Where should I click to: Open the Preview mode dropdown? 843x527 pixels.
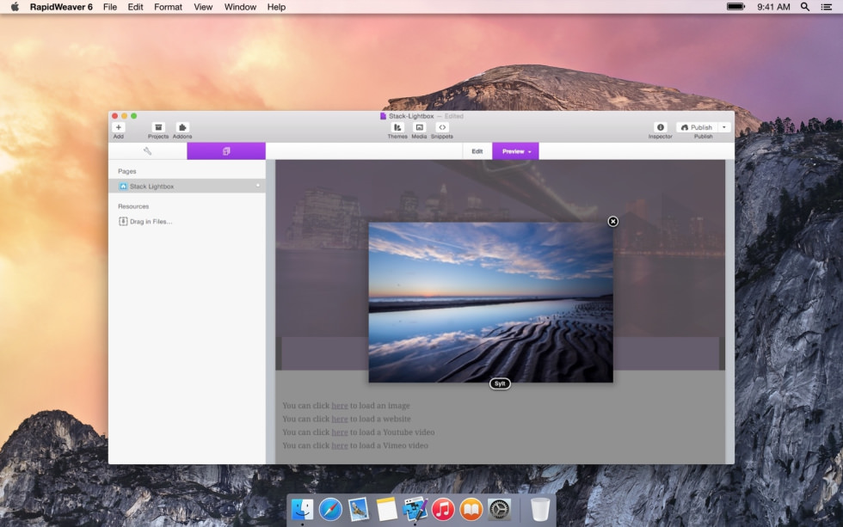pyautogui.click(x=515, y=151)
